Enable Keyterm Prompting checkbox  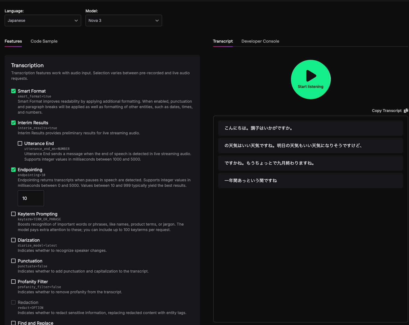[x=13, y=214]
